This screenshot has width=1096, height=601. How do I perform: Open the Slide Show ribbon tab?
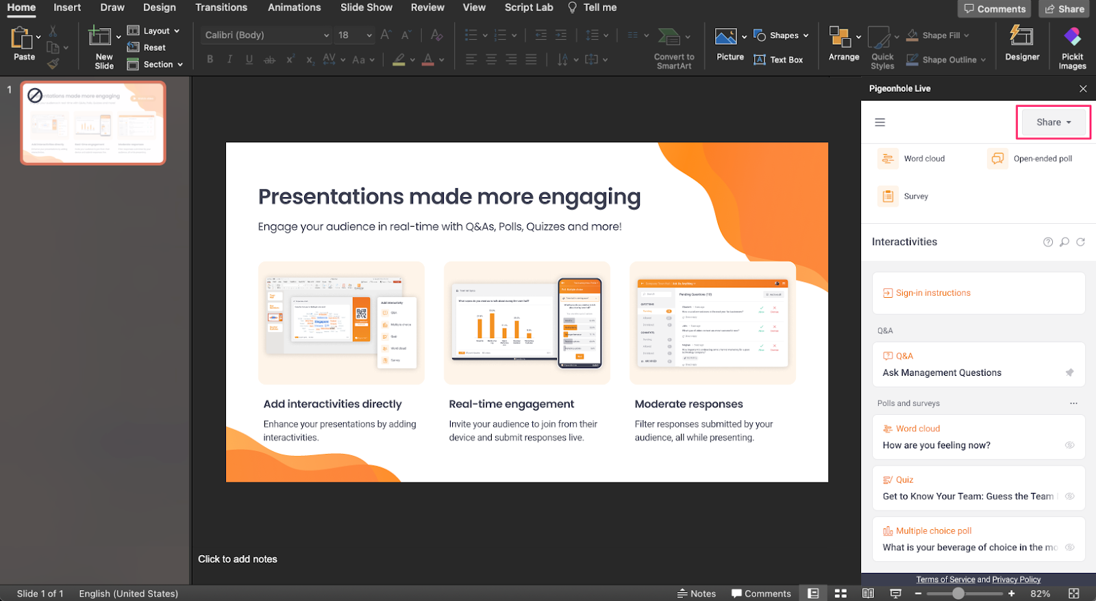[366, 8]
